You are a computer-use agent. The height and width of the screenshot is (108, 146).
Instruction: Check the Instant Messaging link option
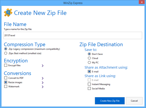(x=89, y=84)
